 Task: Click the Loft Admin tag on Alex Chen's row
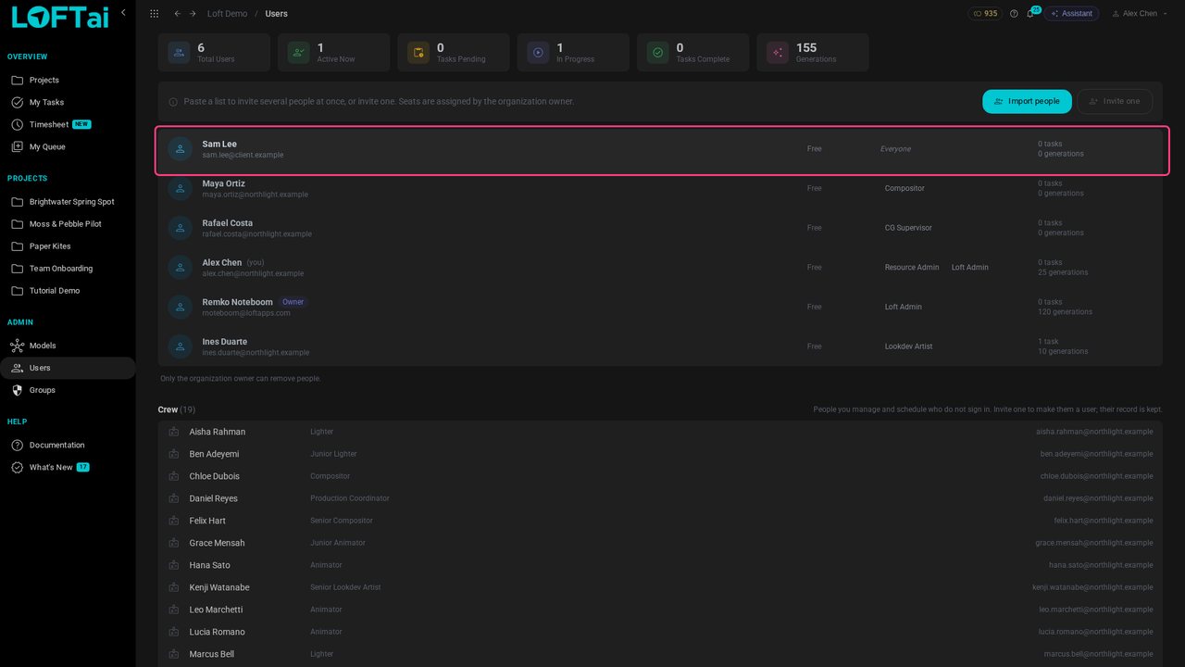point(970,267)
